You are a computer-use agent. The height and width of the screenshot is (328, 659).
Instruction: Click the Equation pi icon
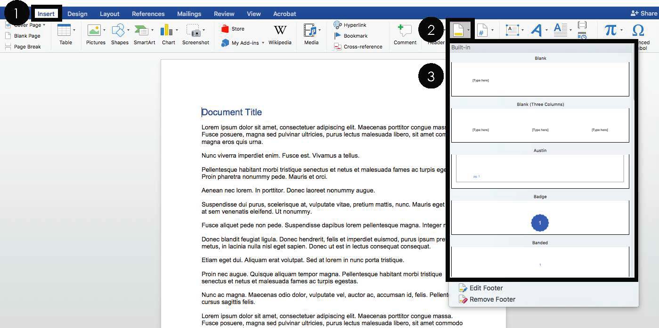(x=610, y=30)
